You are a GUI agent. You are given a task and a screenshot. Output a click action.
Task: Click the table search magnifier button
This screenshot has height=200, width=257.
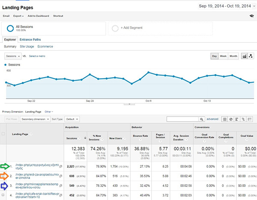201,119
